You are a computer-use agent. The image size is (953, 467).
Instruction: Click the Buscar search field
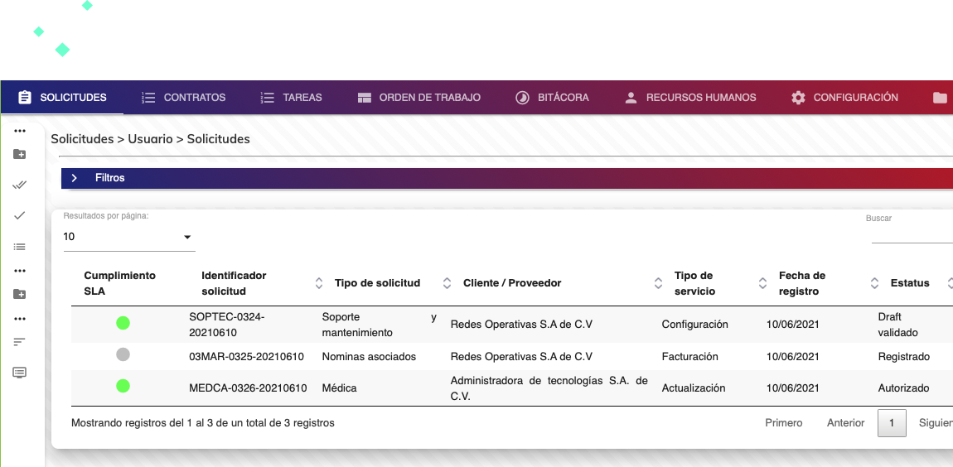click(912, 235)
